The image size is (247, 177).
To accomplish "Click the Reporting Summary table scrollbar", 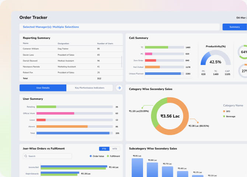I will (x=122, y=61).
